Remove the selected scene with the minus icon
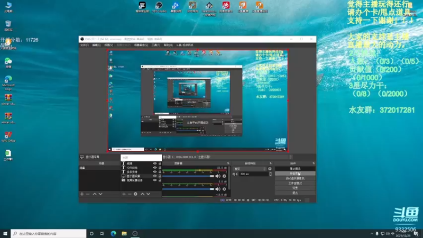Image resolution: width=423 pixels, height=238 pixels. 88,194
